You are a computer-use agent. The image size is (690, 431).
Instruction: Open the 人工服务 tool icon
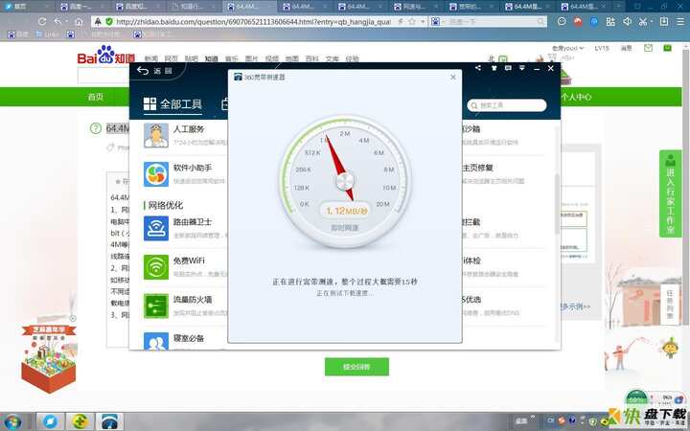tap(156, 135)
